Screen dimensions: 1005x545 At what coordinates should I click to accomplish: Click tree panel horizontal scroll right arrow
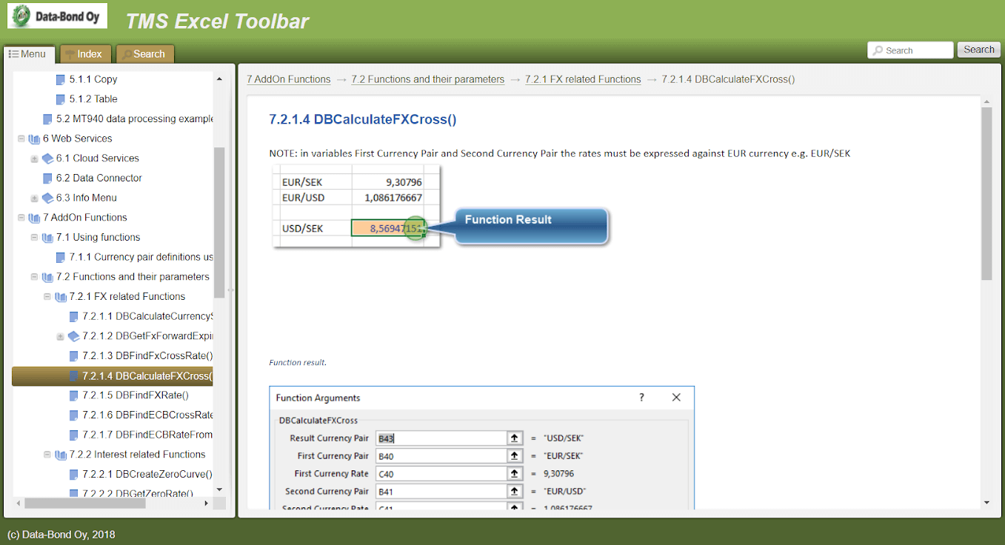click(207, 503)
